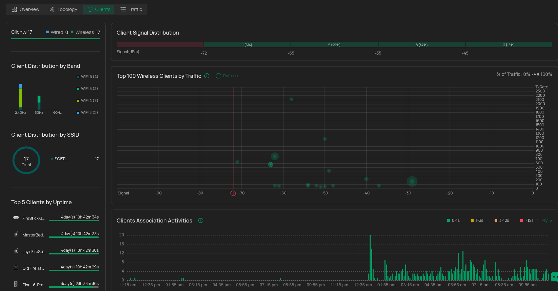Click the FireStick G device icon

(16, 218)
